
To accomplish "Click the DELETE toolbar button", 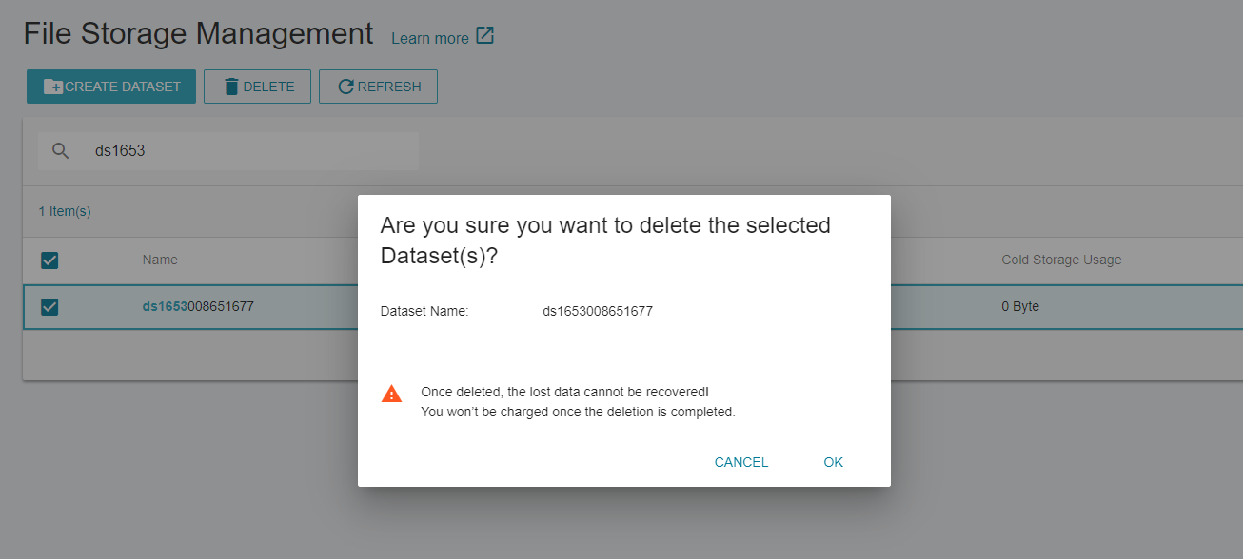I will (x=257, y=87).
